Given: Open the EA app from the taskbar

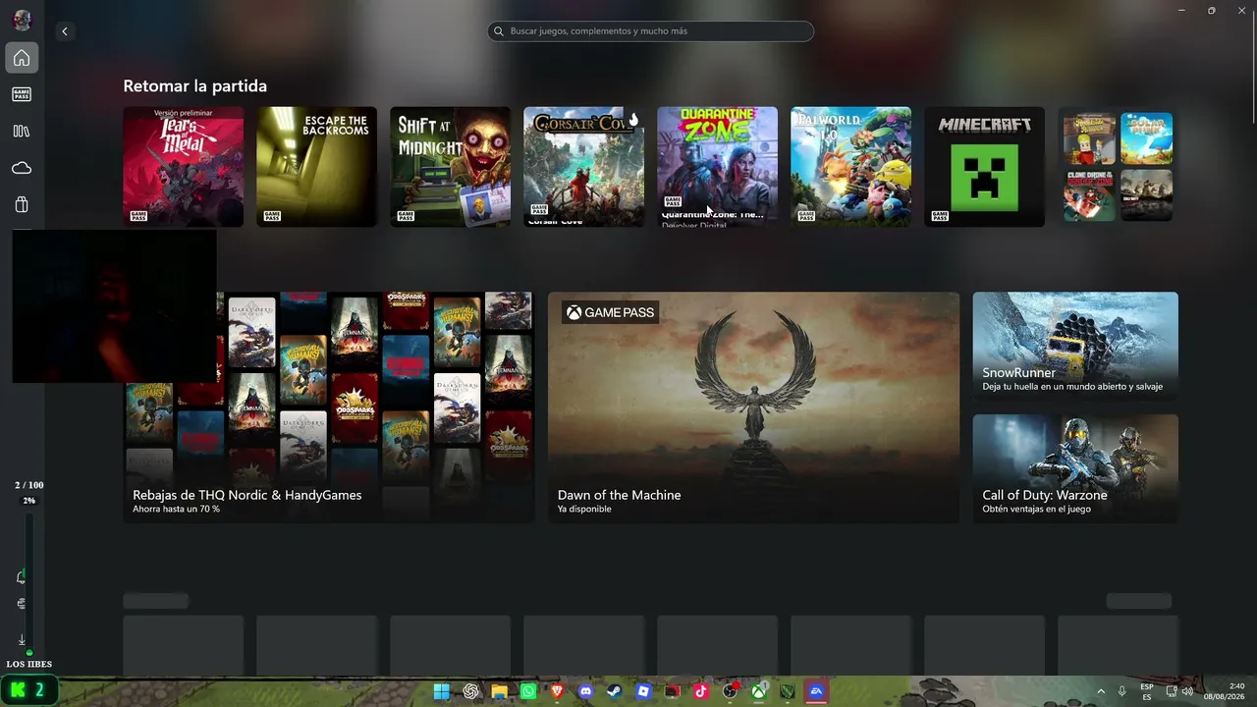Looking at the screenshot, I should [x=816, y=691].
